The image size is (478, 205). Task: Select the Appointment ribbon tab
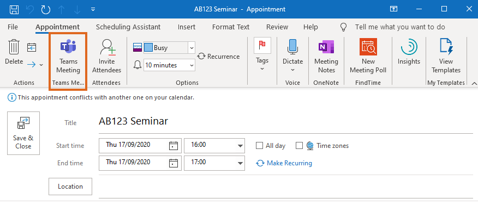point(58,27)
